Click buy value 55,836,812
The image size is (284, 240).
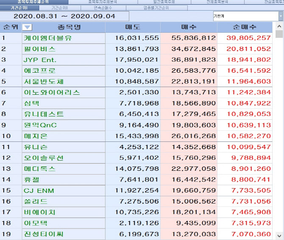pyautogui.click(x=194, y=38)
